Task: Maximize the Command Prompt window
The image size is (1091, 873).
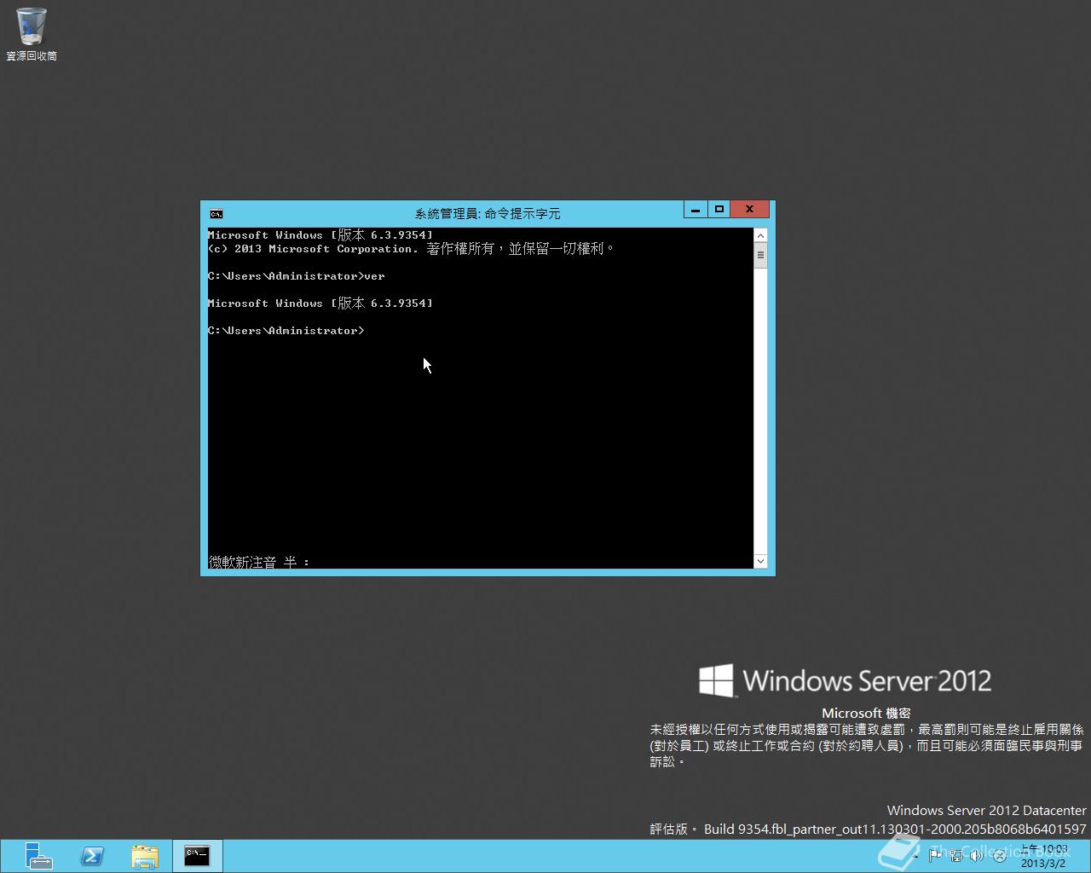Action: point(719,209)
